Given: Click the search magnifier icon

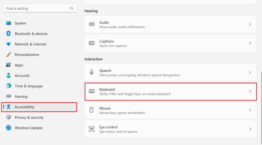Looking at the screenshot, I should [72, 8].
